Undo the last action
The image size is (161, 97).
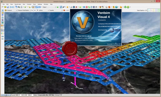click(x=11, y=7)
